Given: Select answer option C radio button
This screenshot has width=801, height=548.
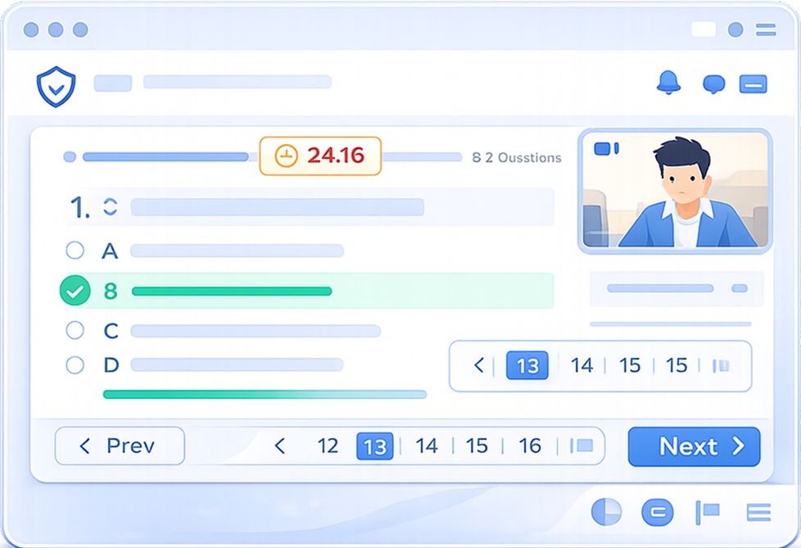Looking at the screenshot, I should [x=75, y=330].
